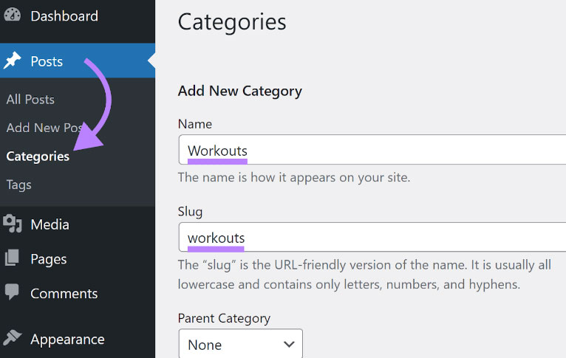Image resolution: width=566 pixels, height=358 pixels.
Task: Click the Parent Category dropdown chevron arrow
Action: pyautogui.click(x=288, y=345)
